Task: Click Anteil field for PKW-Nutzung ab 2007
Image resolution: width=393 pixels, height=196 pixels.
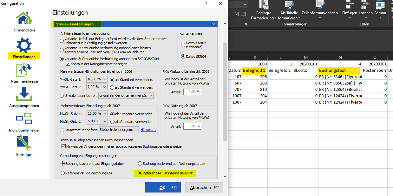Action: (x=192, y=126)
